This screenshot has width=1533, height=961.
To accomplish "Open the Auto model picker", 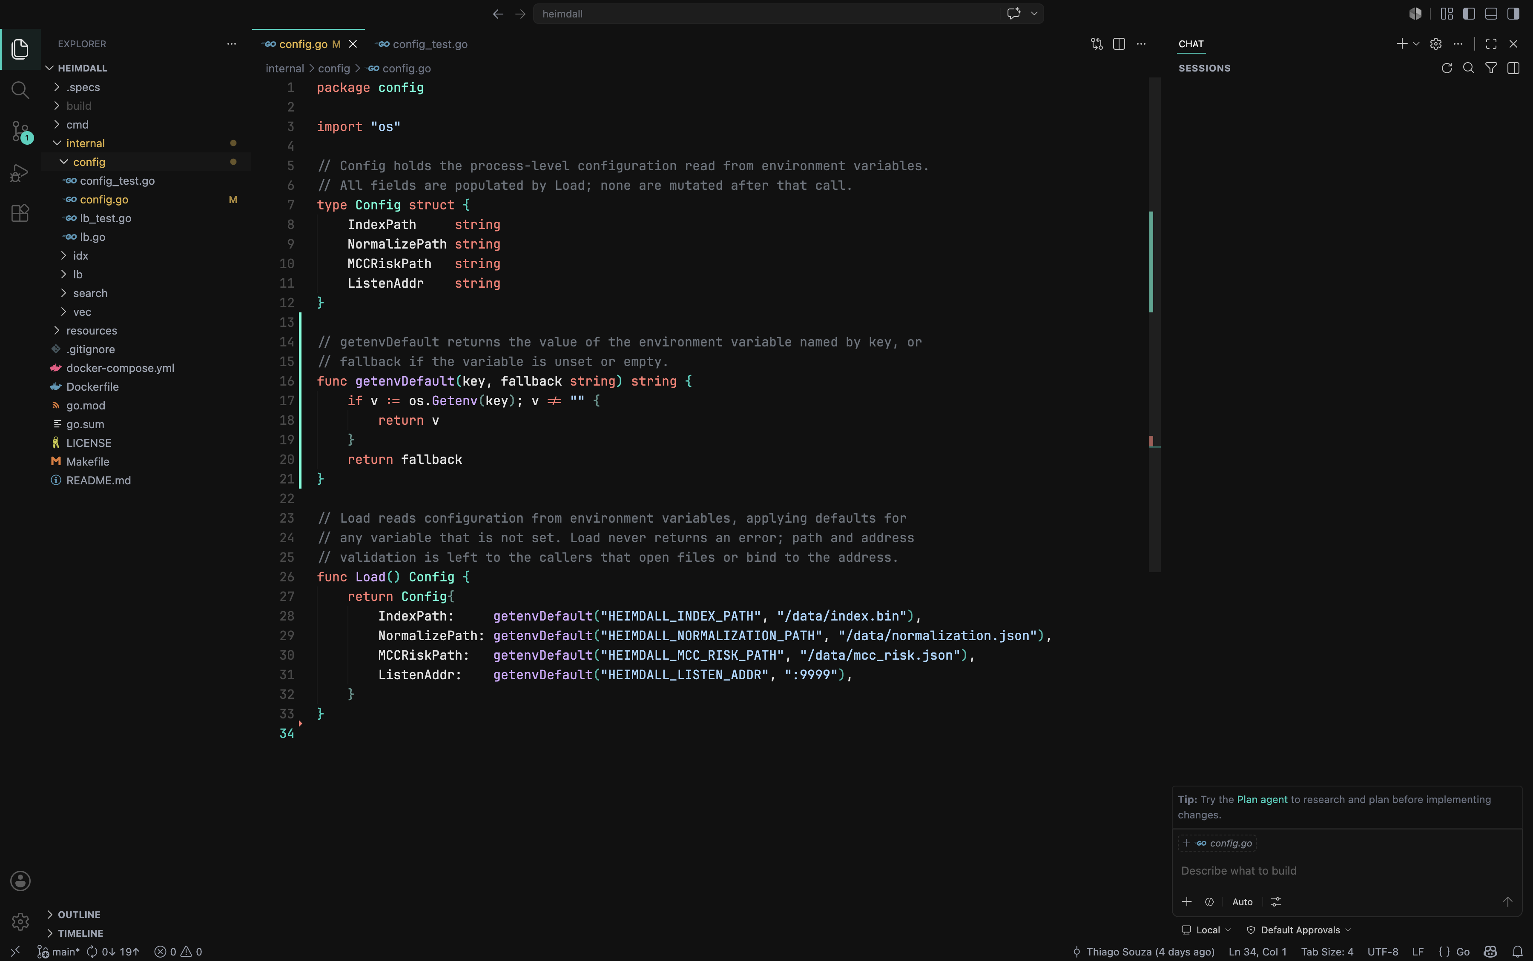I will tap(1242, 902).
